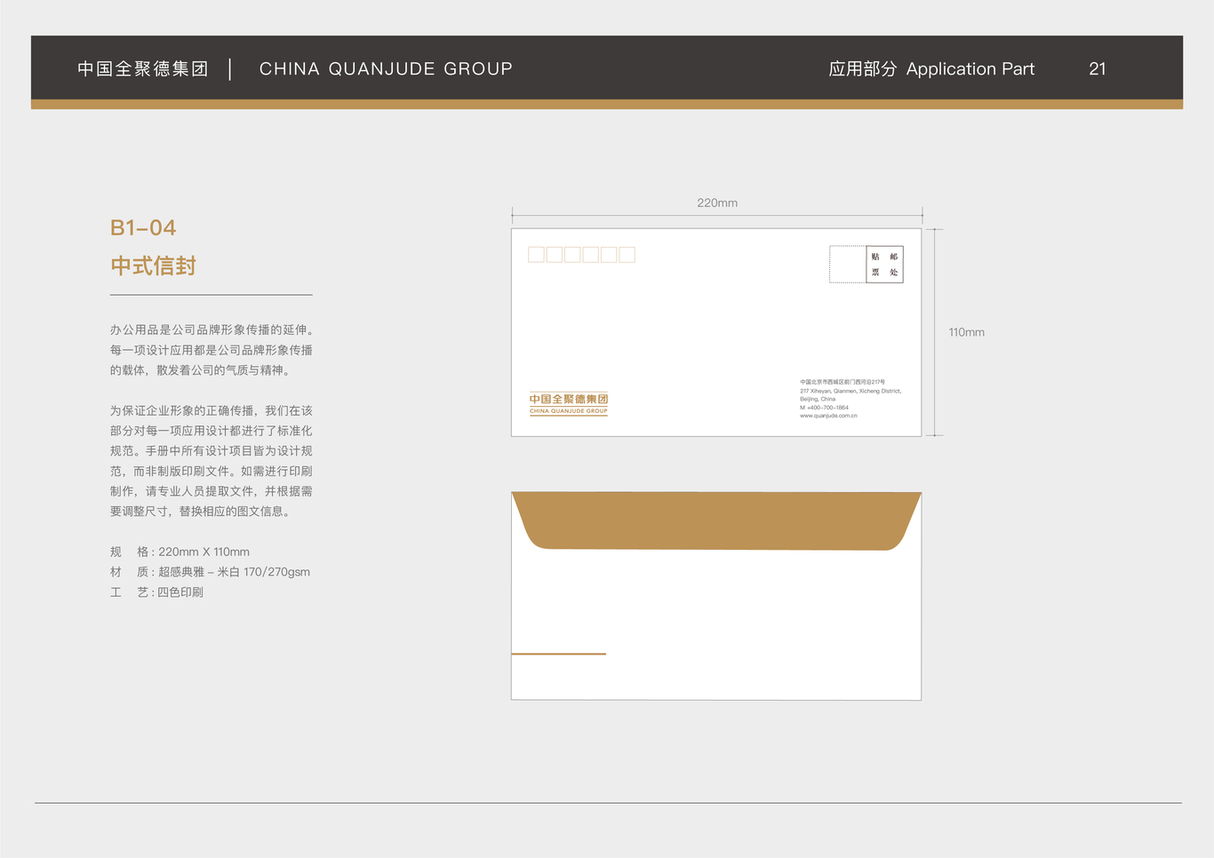Click the website 'www.quanjude.com.cn'
Viewport: 1214px width, 858px height.
pyautogui.click(x=828, y=416)
